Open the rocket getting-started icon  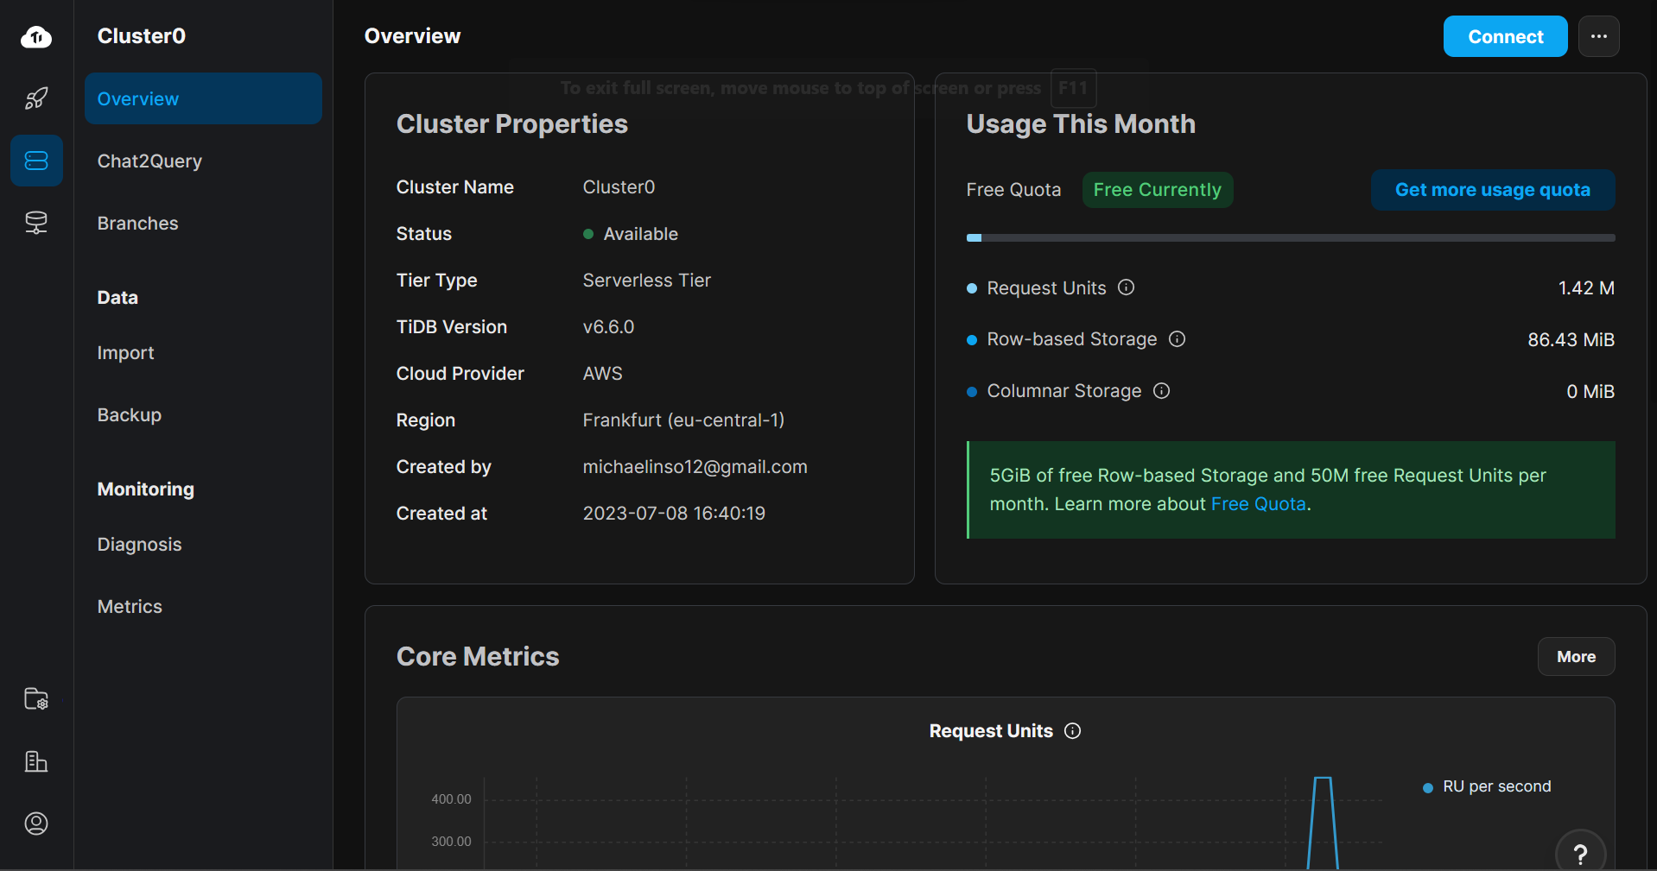click(36, 98)
